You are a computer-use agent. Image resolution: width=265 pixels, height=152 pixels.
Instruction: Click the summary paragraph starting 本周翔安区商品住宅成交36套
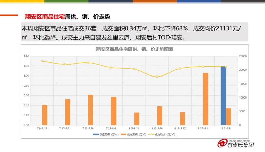(135, 32)
